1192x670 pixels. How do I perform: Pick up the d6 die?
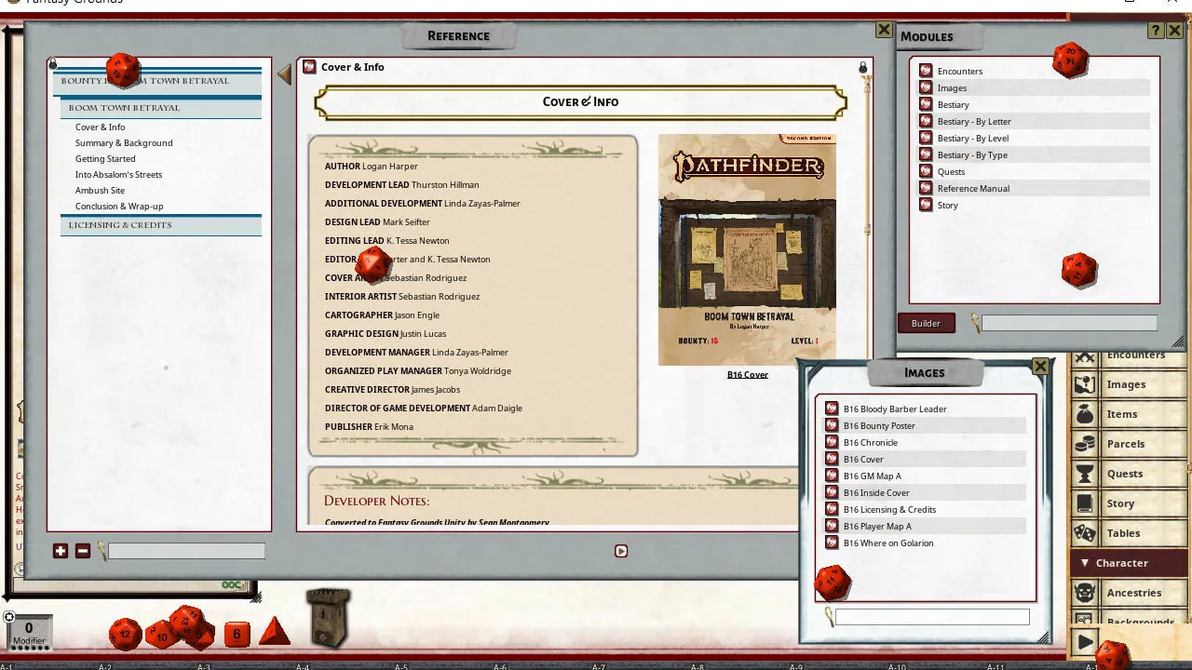click(237, 635)
